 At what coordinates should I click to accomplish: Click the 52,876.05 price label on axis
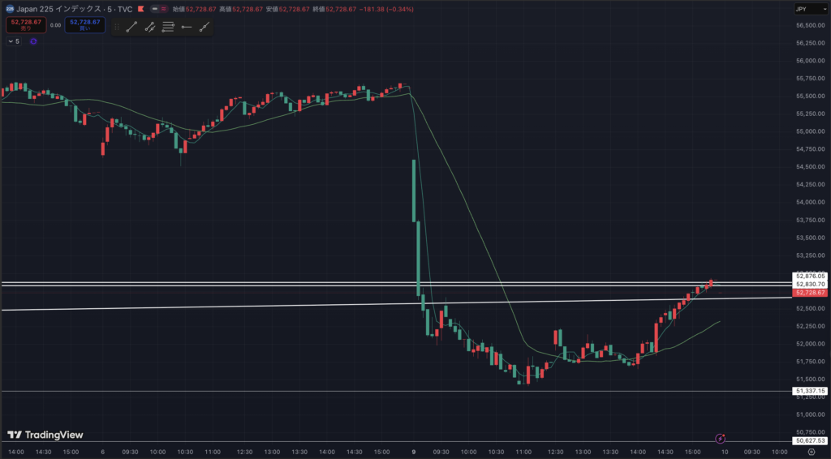tap(810, 276)
